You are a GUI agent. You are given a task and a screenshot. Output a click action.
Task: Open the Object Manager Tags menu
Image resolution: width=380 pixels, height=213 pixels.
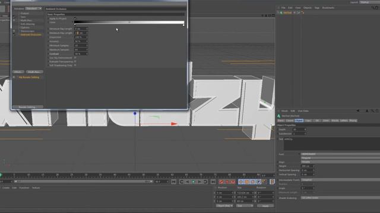[316, 8]
